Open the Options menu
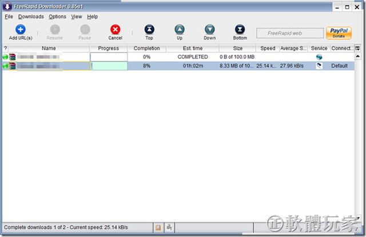 point(57,17)
